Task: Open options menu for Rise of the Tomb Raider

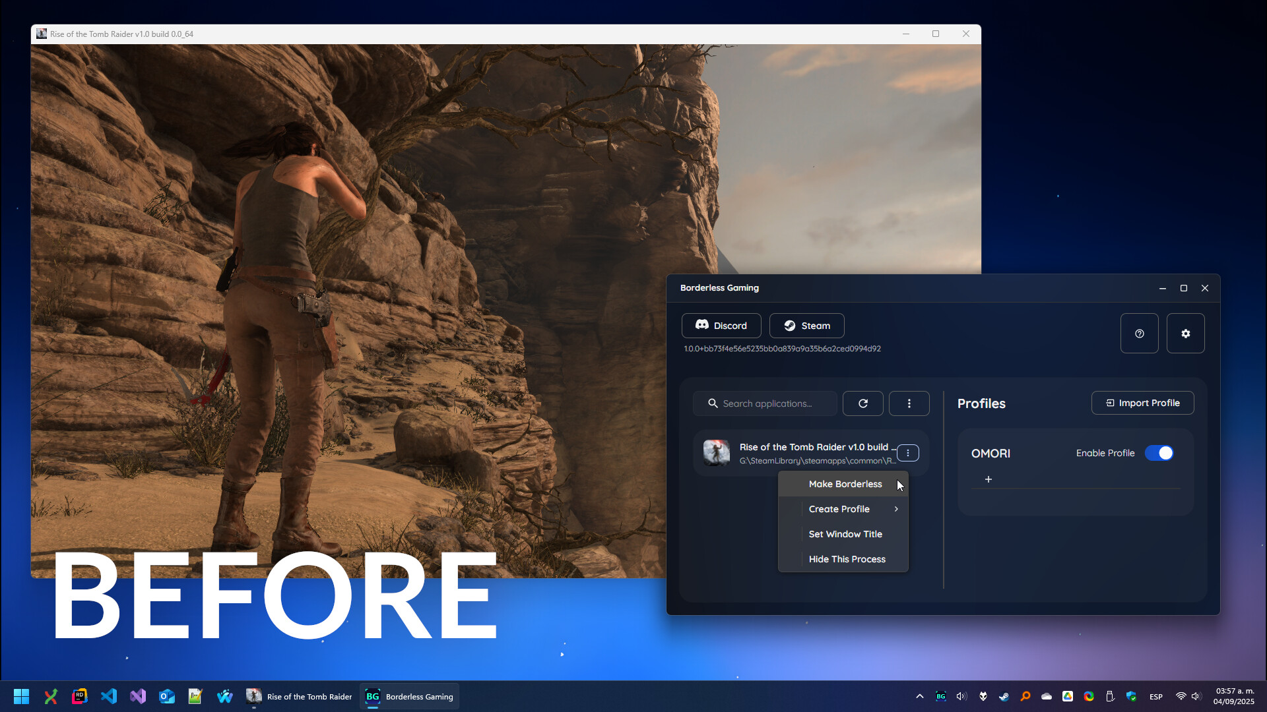Action: tap(909, 453)
